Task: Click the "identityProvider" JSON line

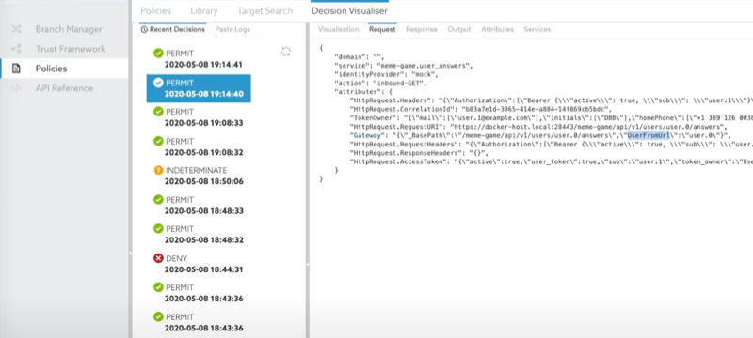Action: 387,74
